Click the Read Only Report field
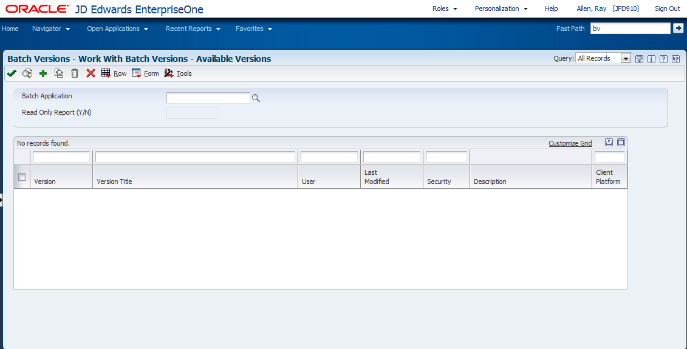 [x=192, y=113]
